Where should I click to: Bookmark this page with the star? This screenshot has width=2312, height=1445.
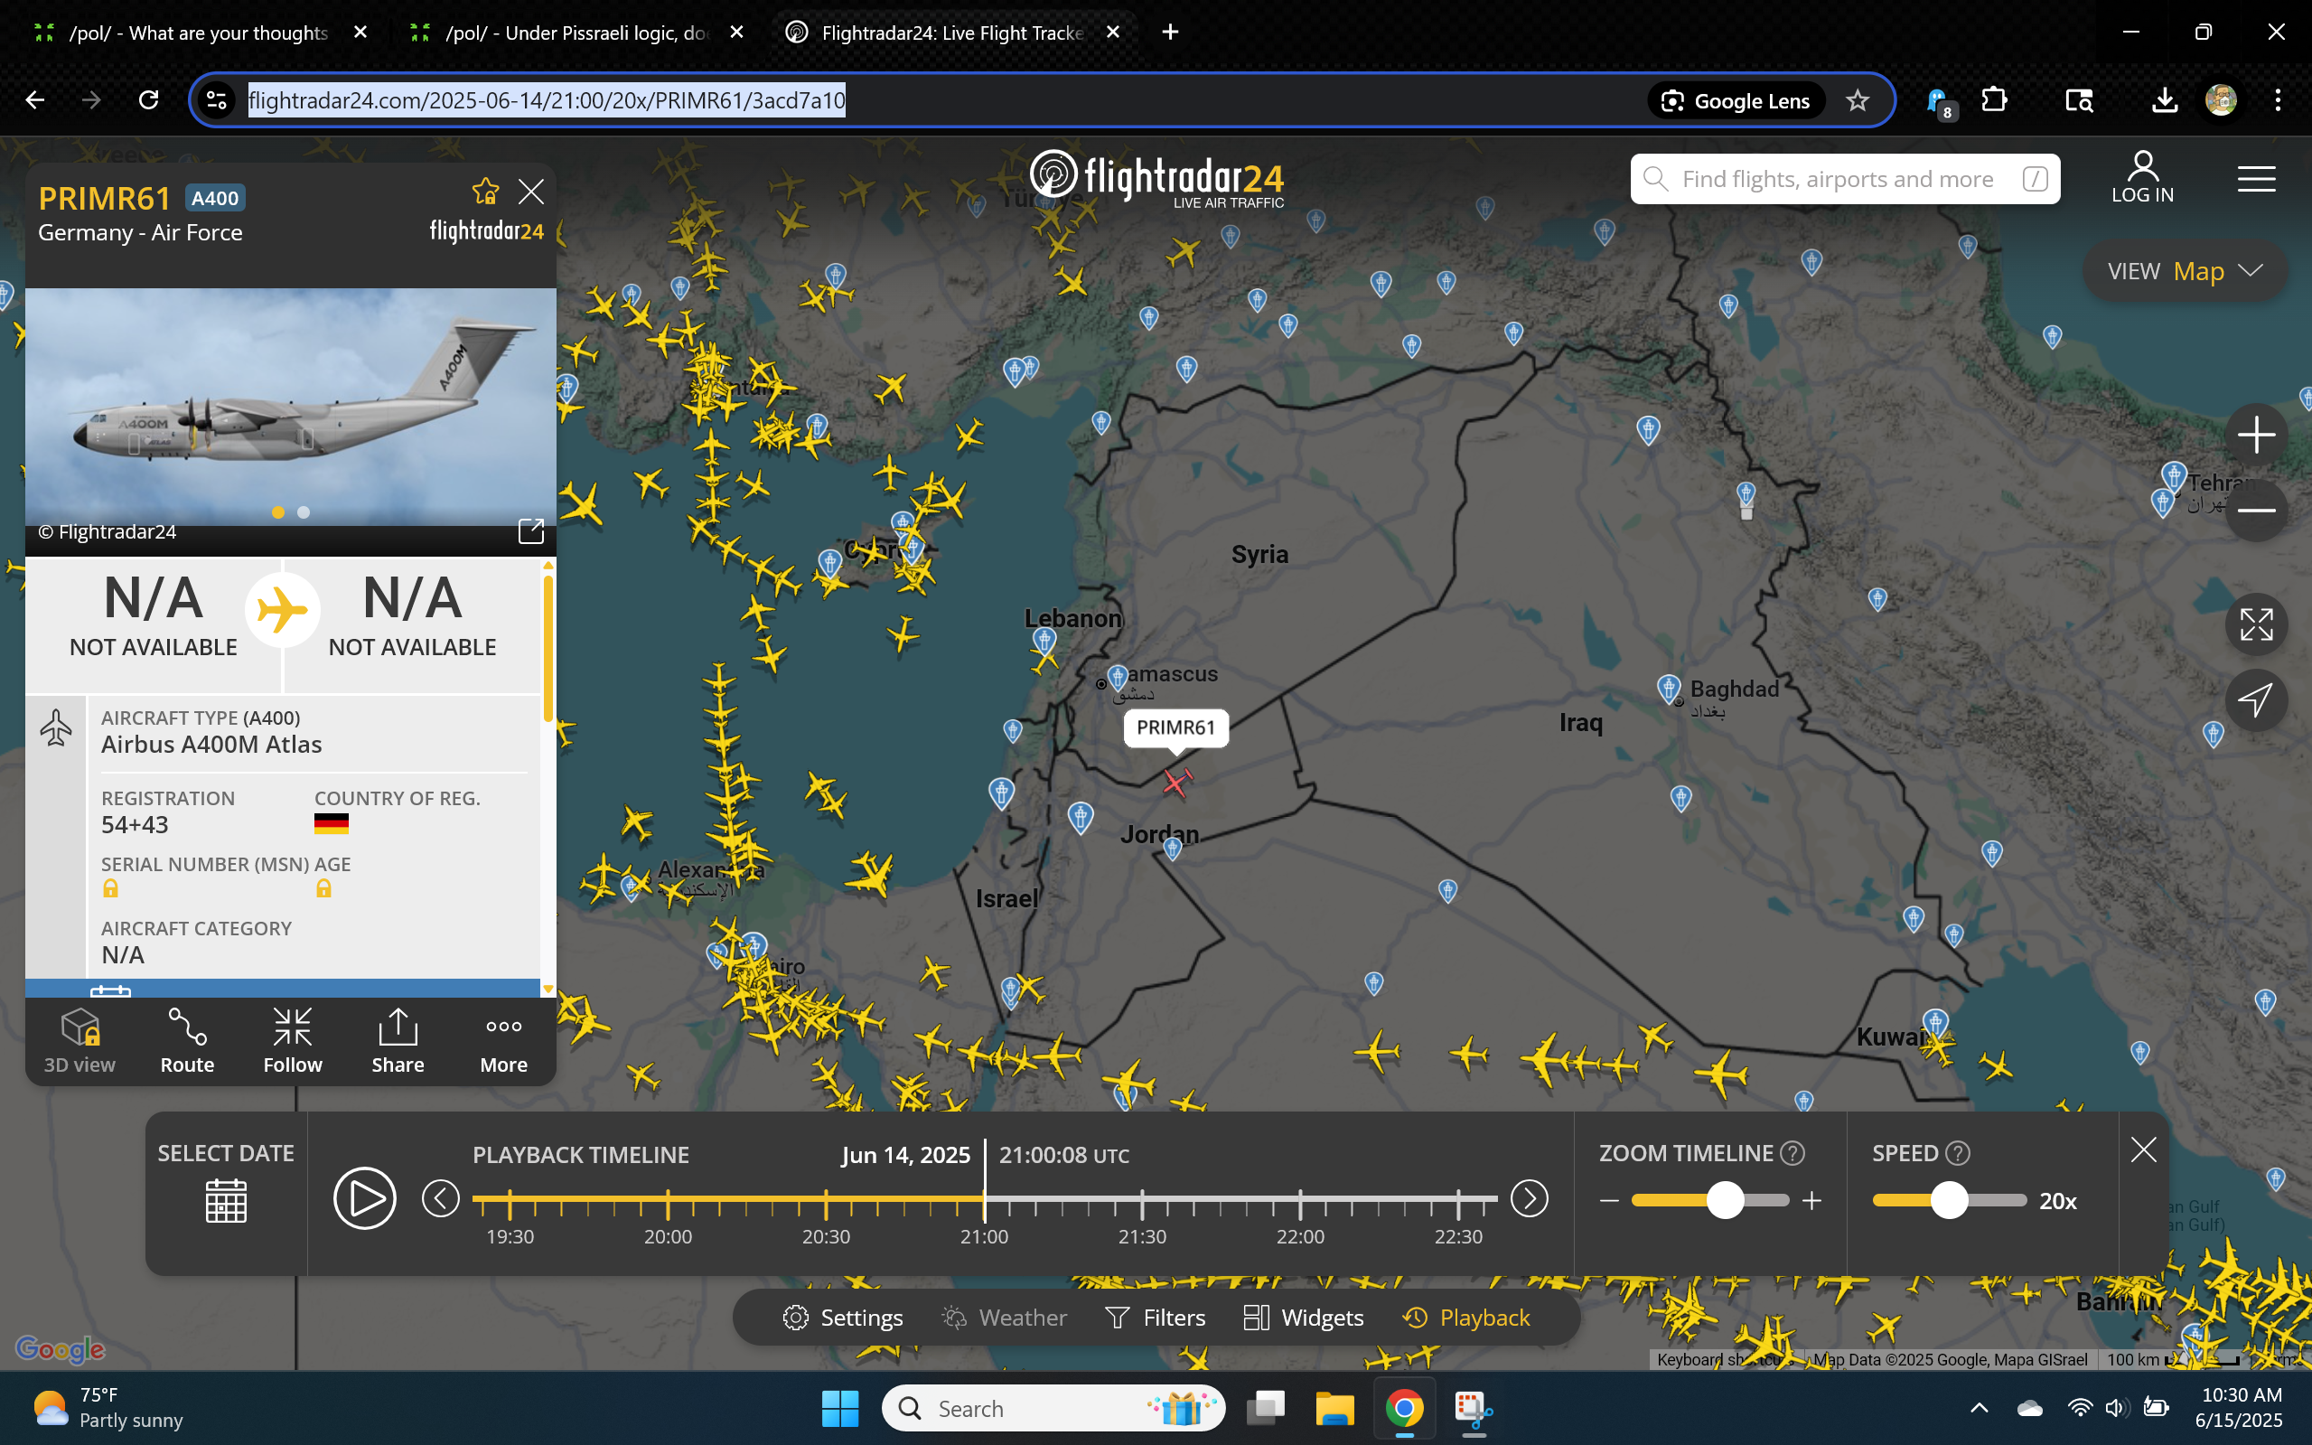tap(1858, 100)
